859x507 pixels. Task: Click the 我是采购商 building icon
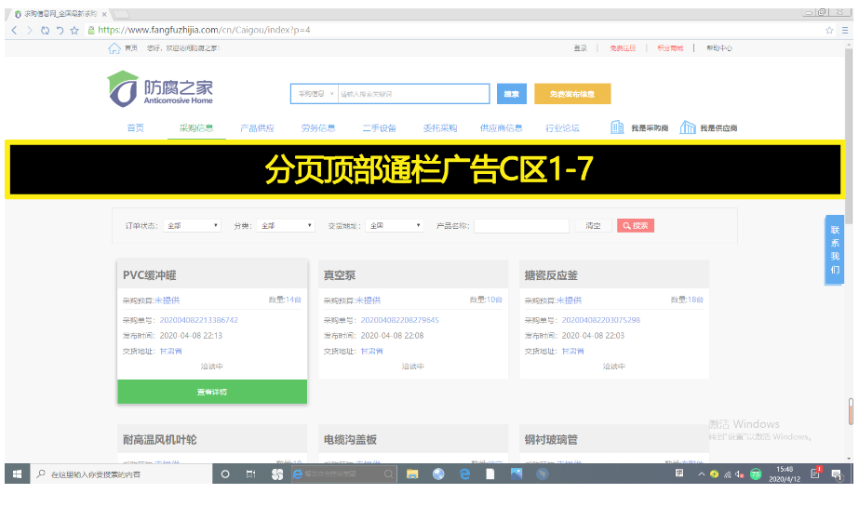tap(617, 127)
